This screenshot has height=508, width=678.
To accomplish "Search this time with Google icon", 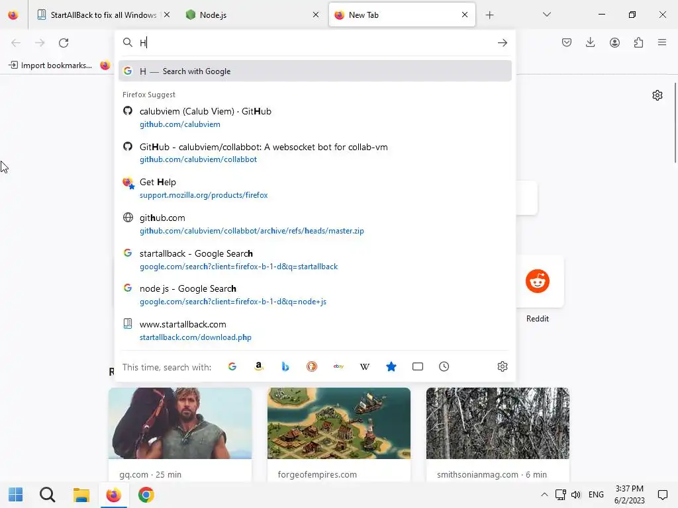I will (232, 366).
